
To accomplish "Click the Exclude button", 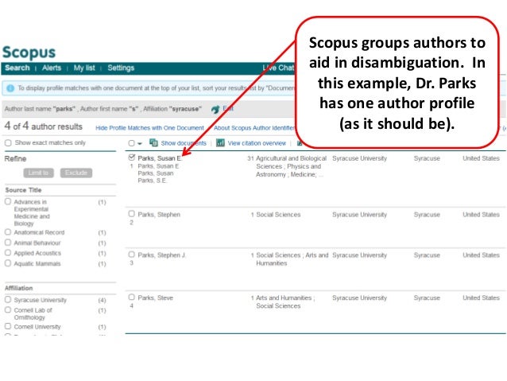I will coord(76,173).
